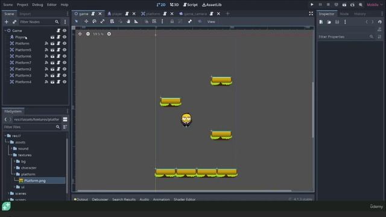Open the Editor menu

click(x=52, y=5)
